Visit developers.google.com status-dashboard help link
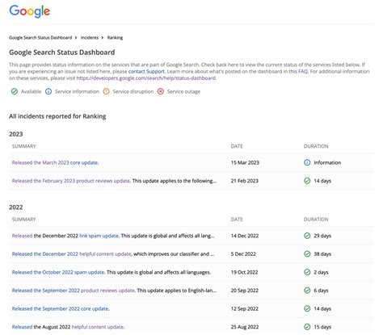Image resolution: width=383 pixels, height=335 pixels. tap(146, 78)
